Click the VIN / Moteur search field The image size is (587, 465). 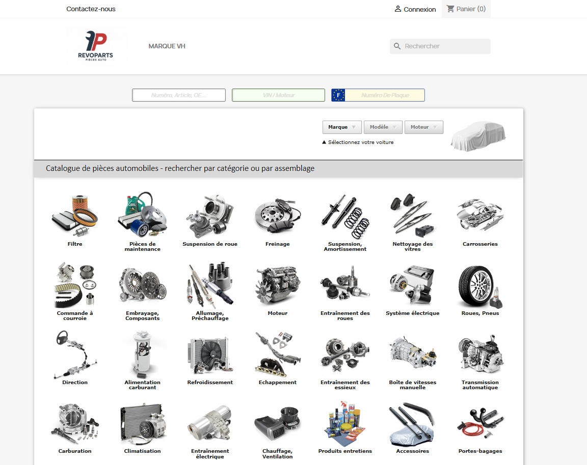tap(278, 95)
